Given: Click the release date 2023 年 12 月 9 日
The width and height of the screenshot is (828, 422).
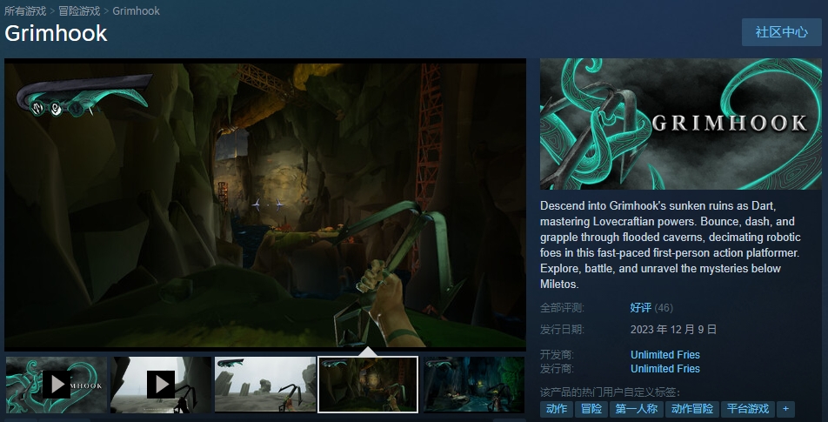Looking at the screenshot, I should (673, 330).
